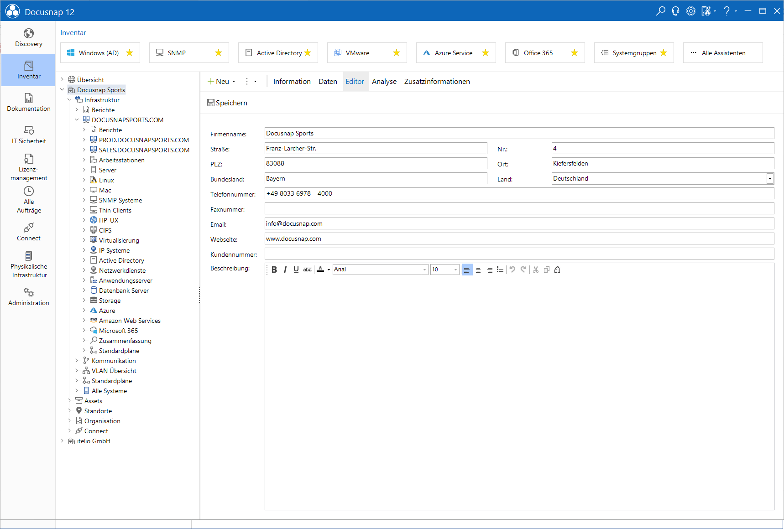Open the Land dropdown showing Deutschland
The width and height of the screenshot is (784, 529).
coord(770,179)
